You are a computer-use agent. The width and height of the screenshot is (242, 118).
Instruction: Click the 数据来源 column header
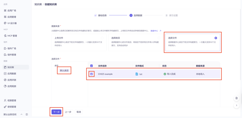pos(200,66)
